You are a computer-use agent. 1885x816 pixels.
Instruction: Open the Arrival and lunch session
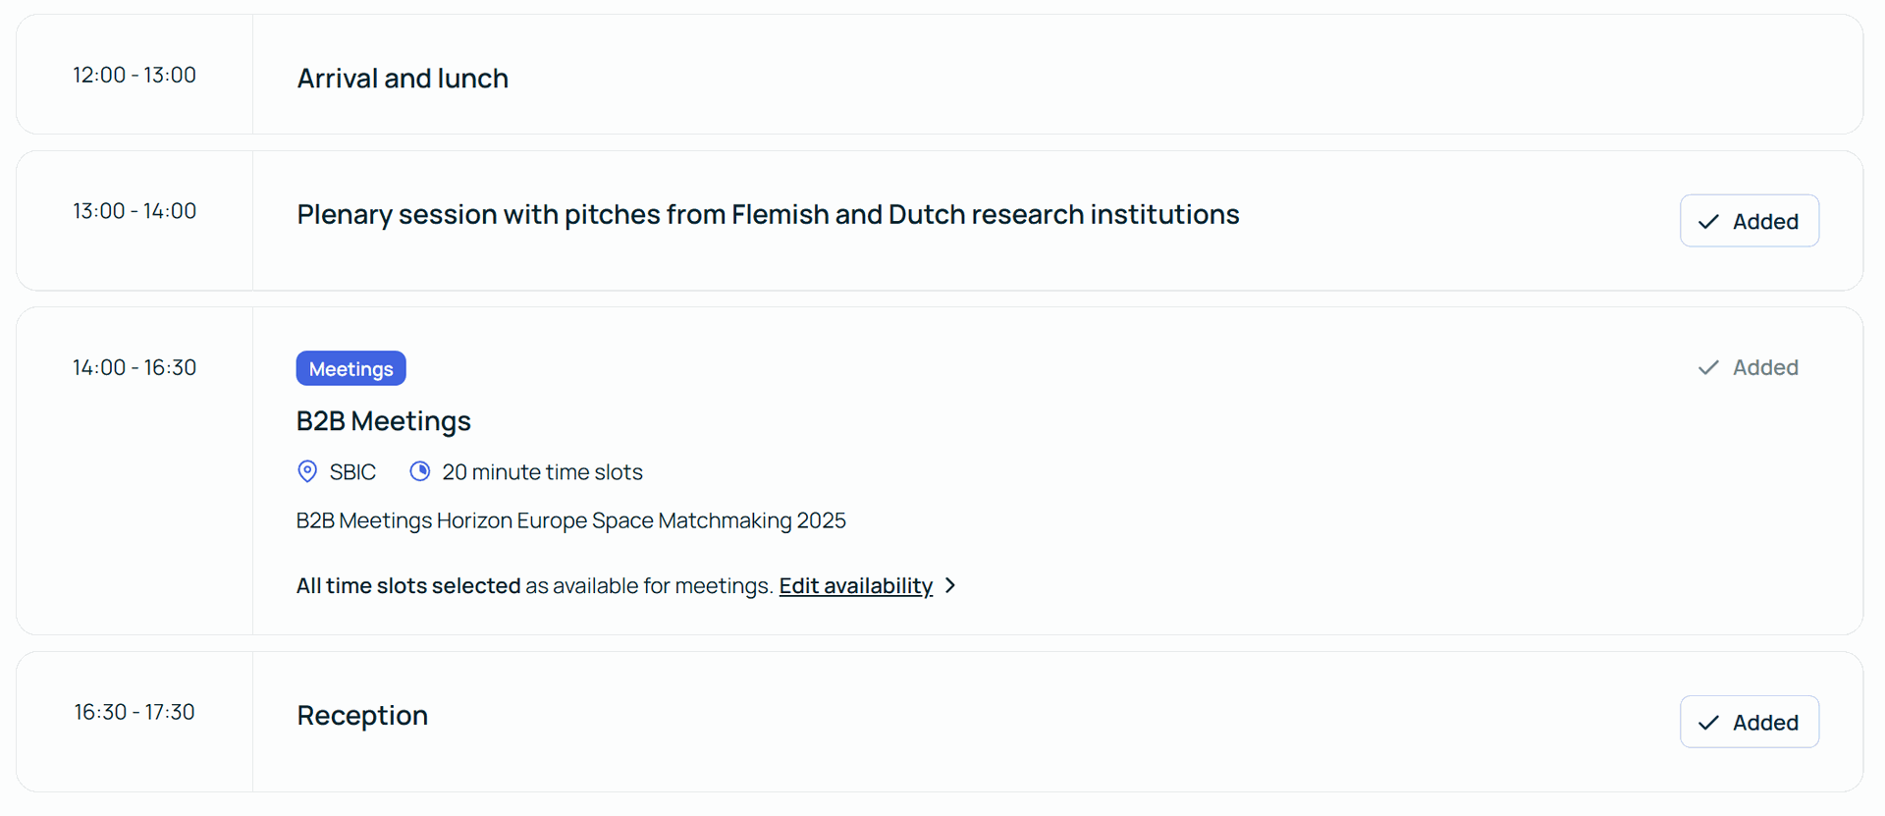point(403,78)
